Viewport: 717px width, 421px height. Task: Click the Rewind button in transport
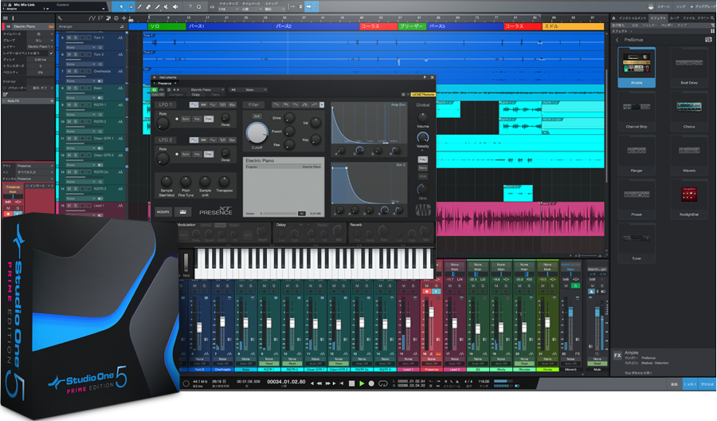pyautogui.click(x=319, y=384)
